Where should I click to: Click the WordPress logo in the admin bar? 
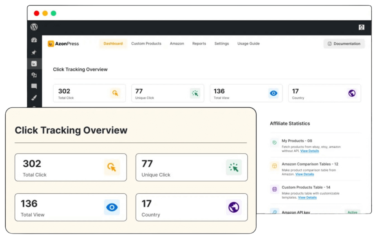[x=34, y=27]
